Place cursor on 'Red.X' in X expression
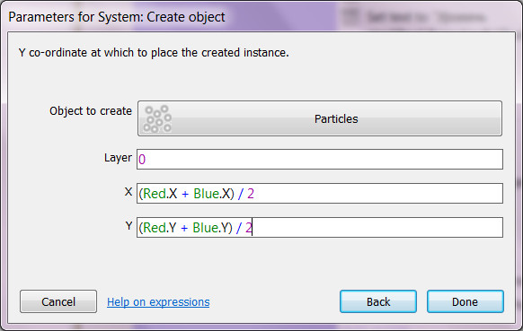 click(160, 194)
